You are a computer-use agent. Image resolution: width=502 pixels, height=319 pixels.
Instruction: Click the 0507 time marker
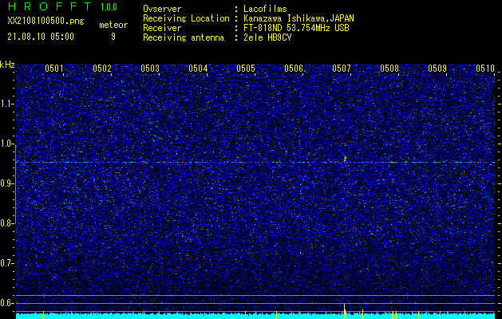pyautogui.click(x=342, y=68)
